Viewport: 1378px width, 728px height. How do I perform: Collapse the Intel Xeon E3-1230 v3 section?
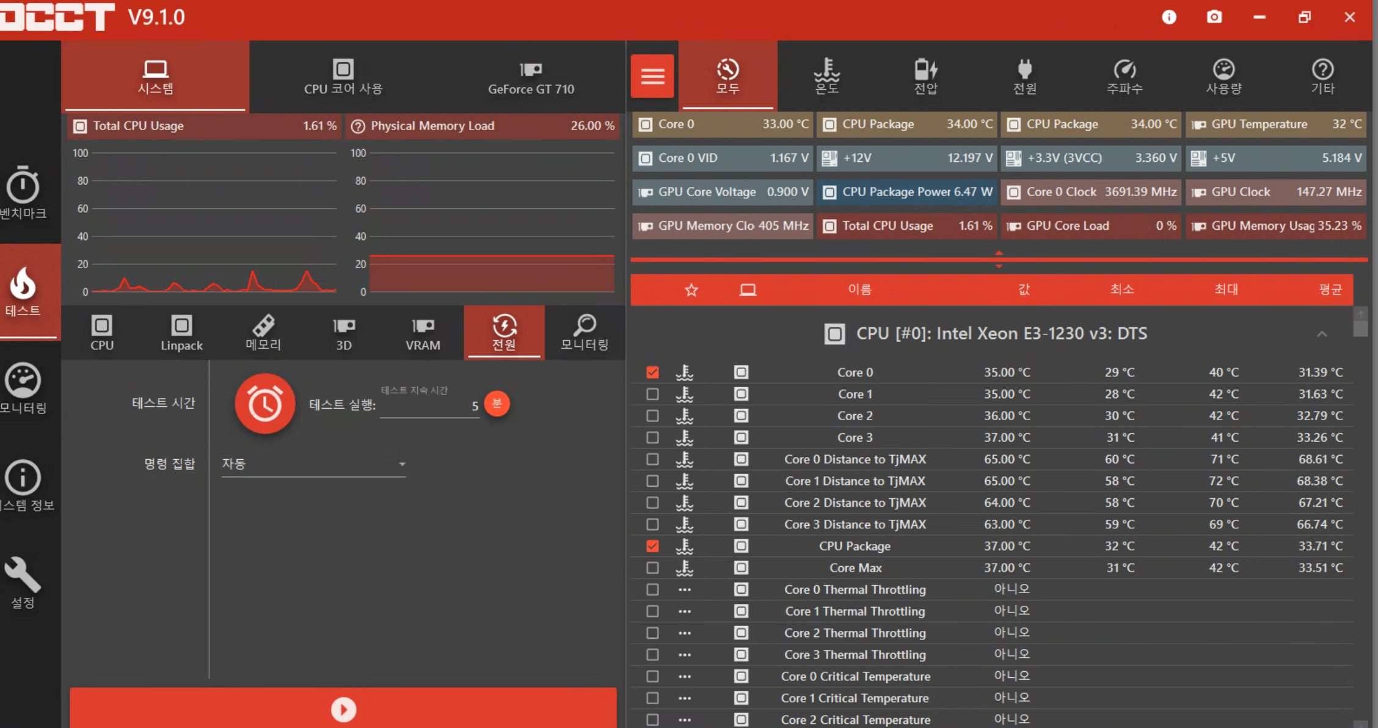click(1322, 334)
